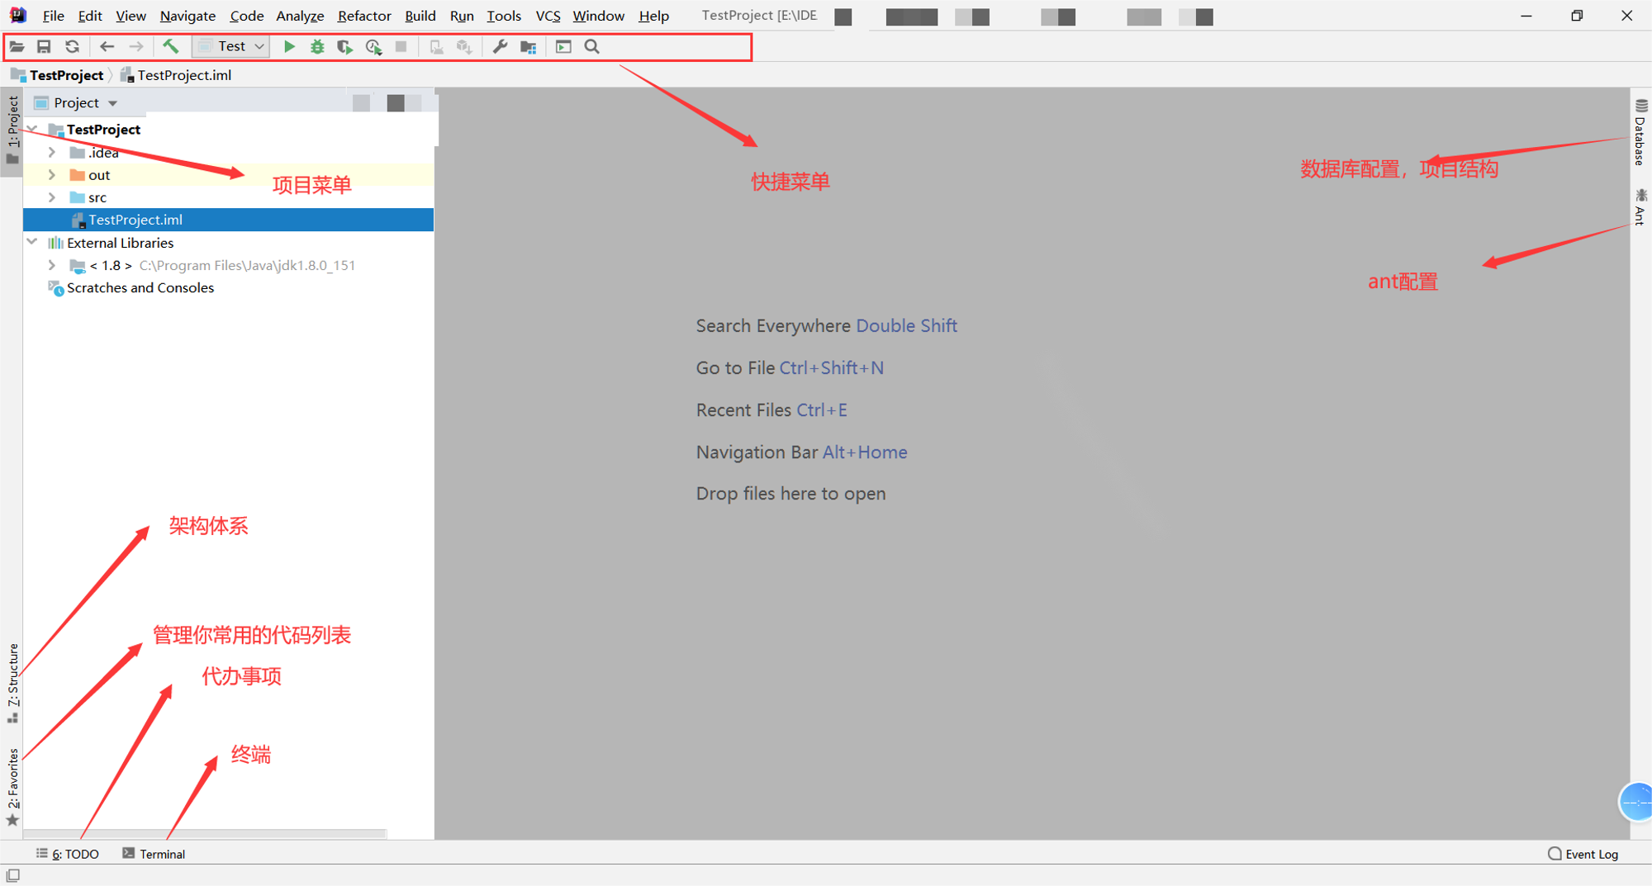Viewport: 1652px width, 886px height.
Task: Open the VCS menu
Action: (548, 16)
